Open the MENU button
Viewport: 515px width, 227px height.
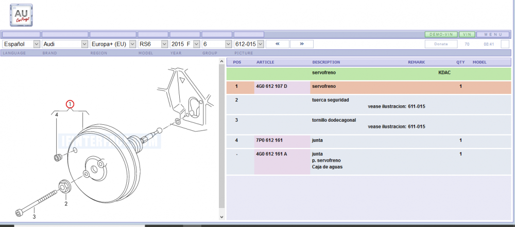pos(493,34)
